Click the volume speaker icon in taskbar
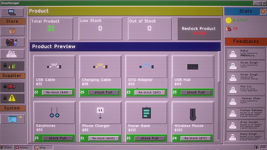This screenshot has height=150, width=267. (x=257, y=148)
